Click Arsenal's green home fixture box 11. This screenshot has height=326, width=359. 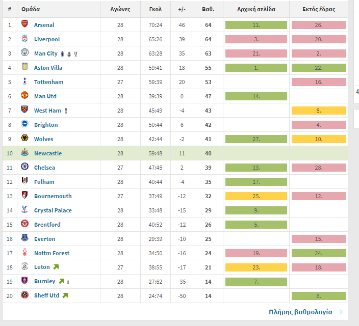coord(256,25)
